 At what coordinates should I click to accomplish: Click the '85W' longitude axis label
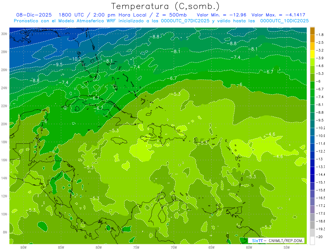[x=61, y=247]
